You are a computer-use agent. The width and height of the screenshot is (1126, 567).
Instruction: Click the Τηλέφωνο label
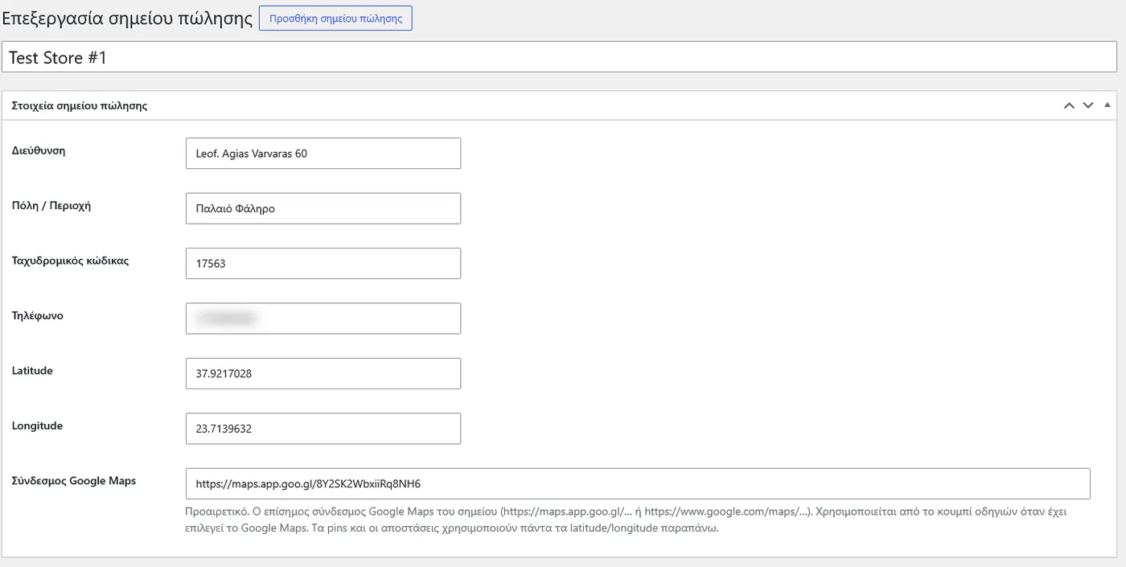click(x=38, y=315)
